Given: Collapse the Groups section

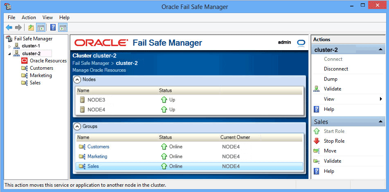Looking at the screenshot, I should (x=78, y=126).
